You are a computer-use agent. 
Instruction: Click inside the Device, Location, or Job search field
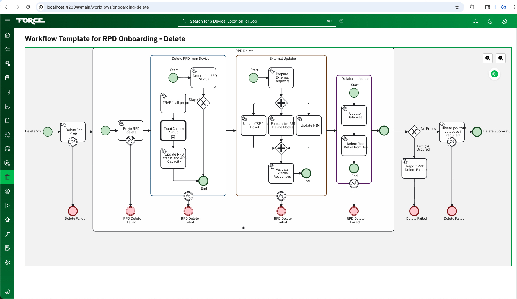pos(257,21)
